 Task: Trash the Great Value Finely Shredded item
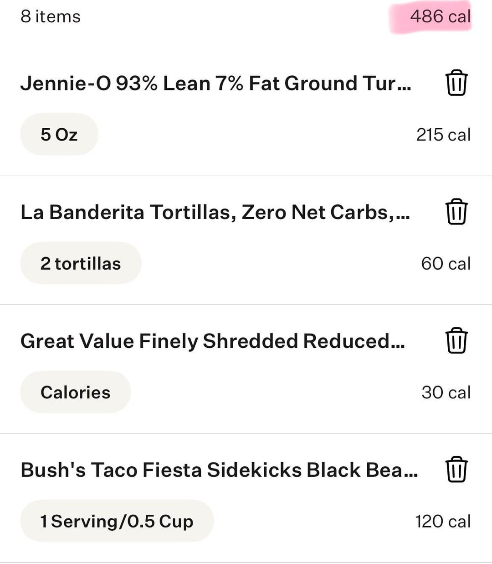456,341
